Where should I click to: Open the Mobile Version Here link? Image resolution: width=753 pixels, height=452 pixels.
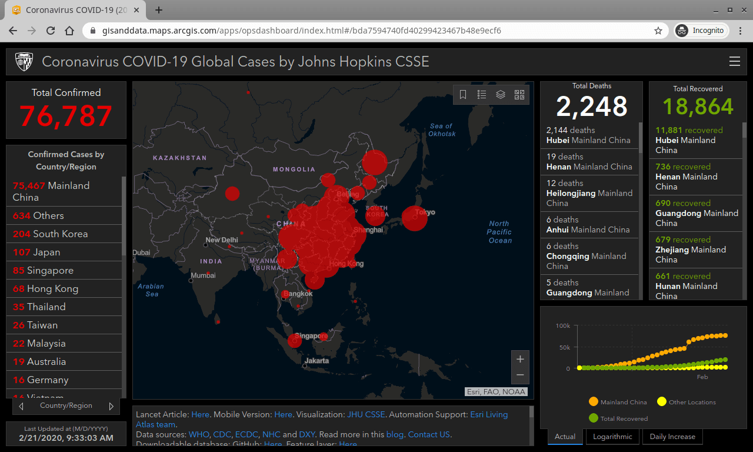pyautogui.click(x=283, y=414)
